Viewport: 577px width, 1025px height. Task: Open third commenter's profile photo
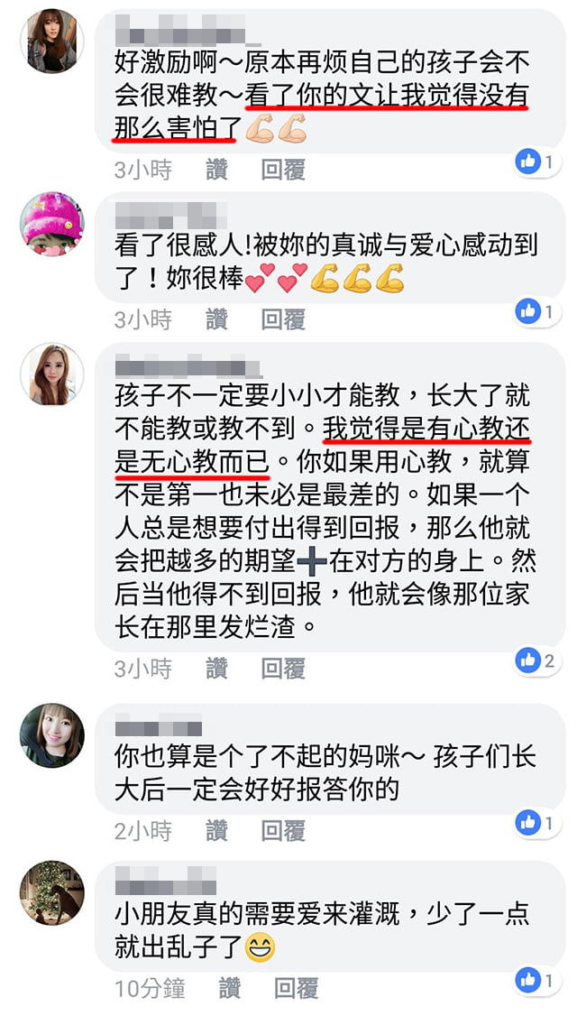[51, 374]
